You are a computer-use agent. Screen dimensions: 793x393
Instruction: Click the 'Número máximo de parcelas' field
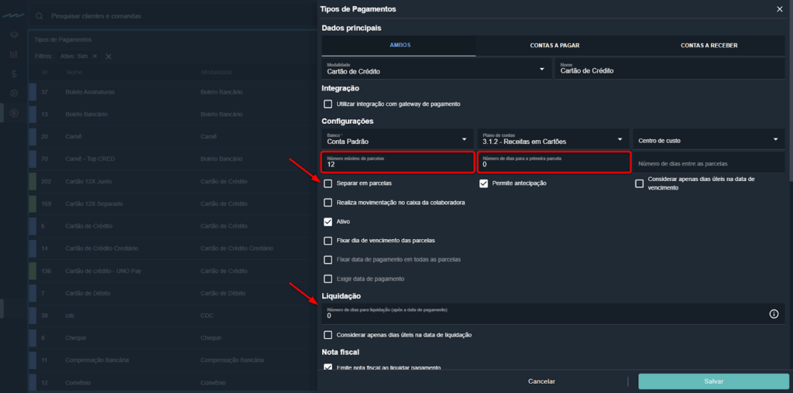pyautogui.click(x=397, y=162)
